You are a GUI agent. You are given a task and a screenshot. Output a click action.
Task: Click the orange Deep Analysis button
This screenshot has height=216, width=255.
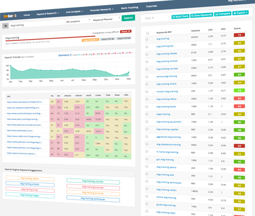(90, 40)
